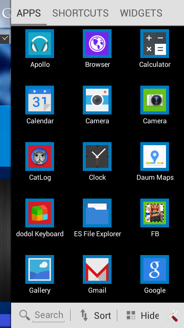Open the tools settings wrench icon
This screenshot has width=184, height=328.
click(x=172, y=315)
